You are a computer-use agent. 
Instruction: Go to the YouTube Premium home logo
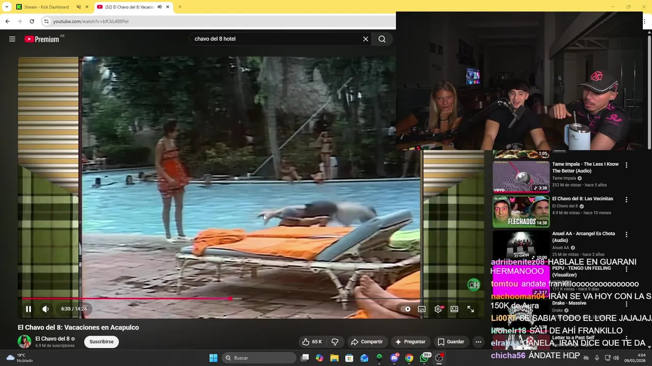pos(42,39)
